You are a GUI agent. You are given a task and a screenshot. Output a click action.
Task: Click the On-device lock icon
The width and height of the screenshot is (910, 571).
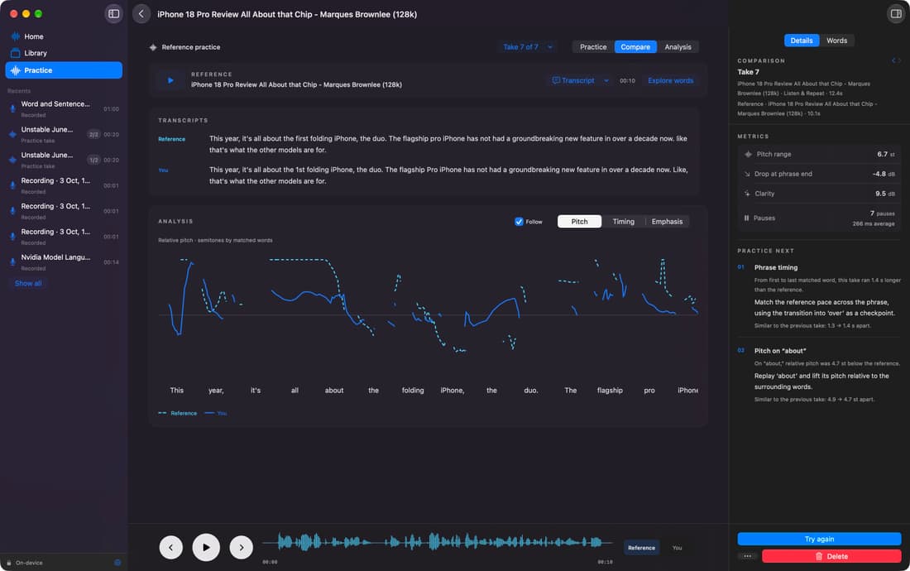coord(9,563)
